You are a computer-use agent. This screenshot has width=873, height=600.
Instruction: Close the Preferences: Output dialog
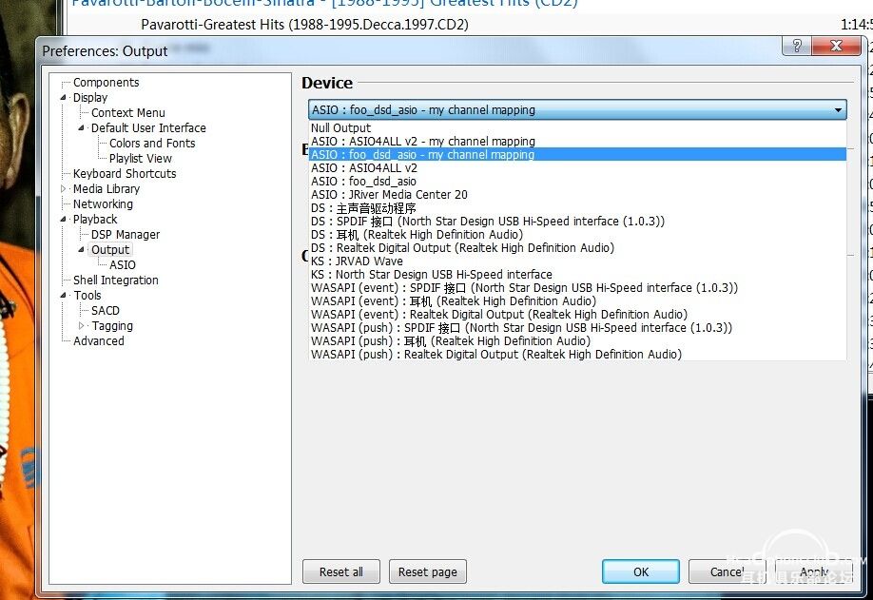point(836,46)
